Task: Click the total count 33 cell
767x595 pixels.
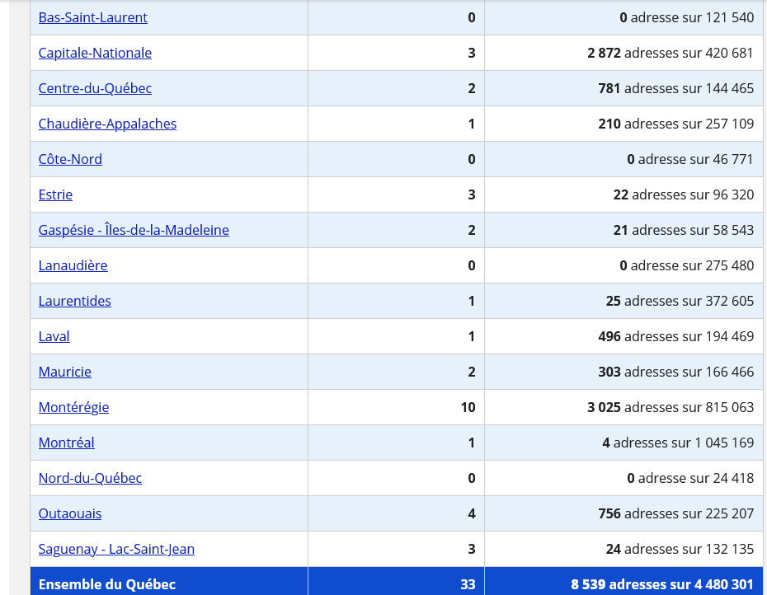Action: [468, 584]
